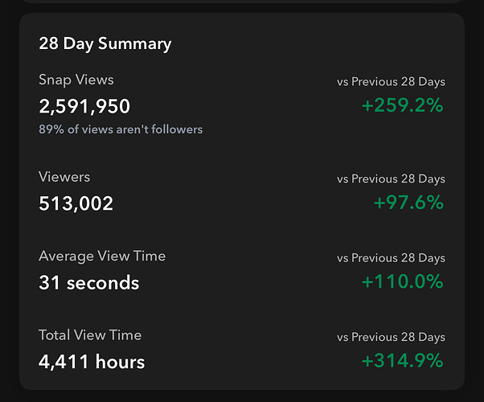Open the 89% of views aren't followers note
Viewport: 484px width, 402px height.
tap(121, 129)
